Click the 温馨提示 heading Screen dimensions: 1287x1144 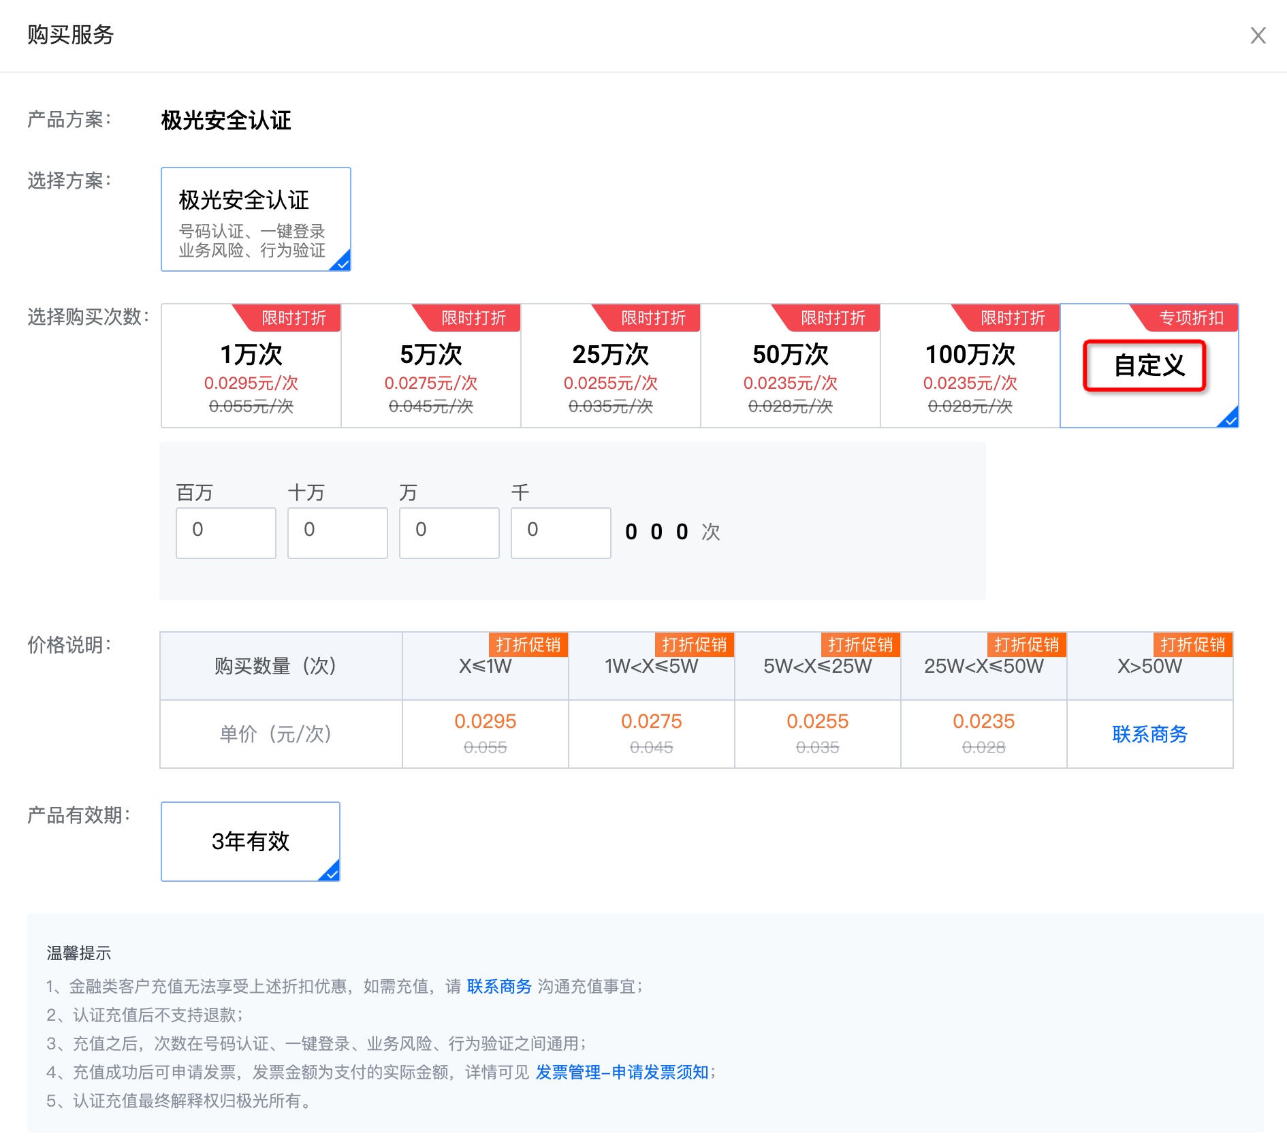pos(79,953)
